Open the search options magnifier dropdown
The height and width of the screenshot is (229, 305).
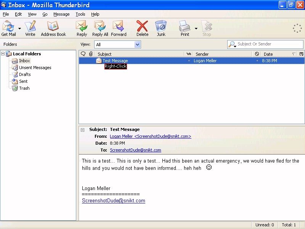(x=232, y=44)
